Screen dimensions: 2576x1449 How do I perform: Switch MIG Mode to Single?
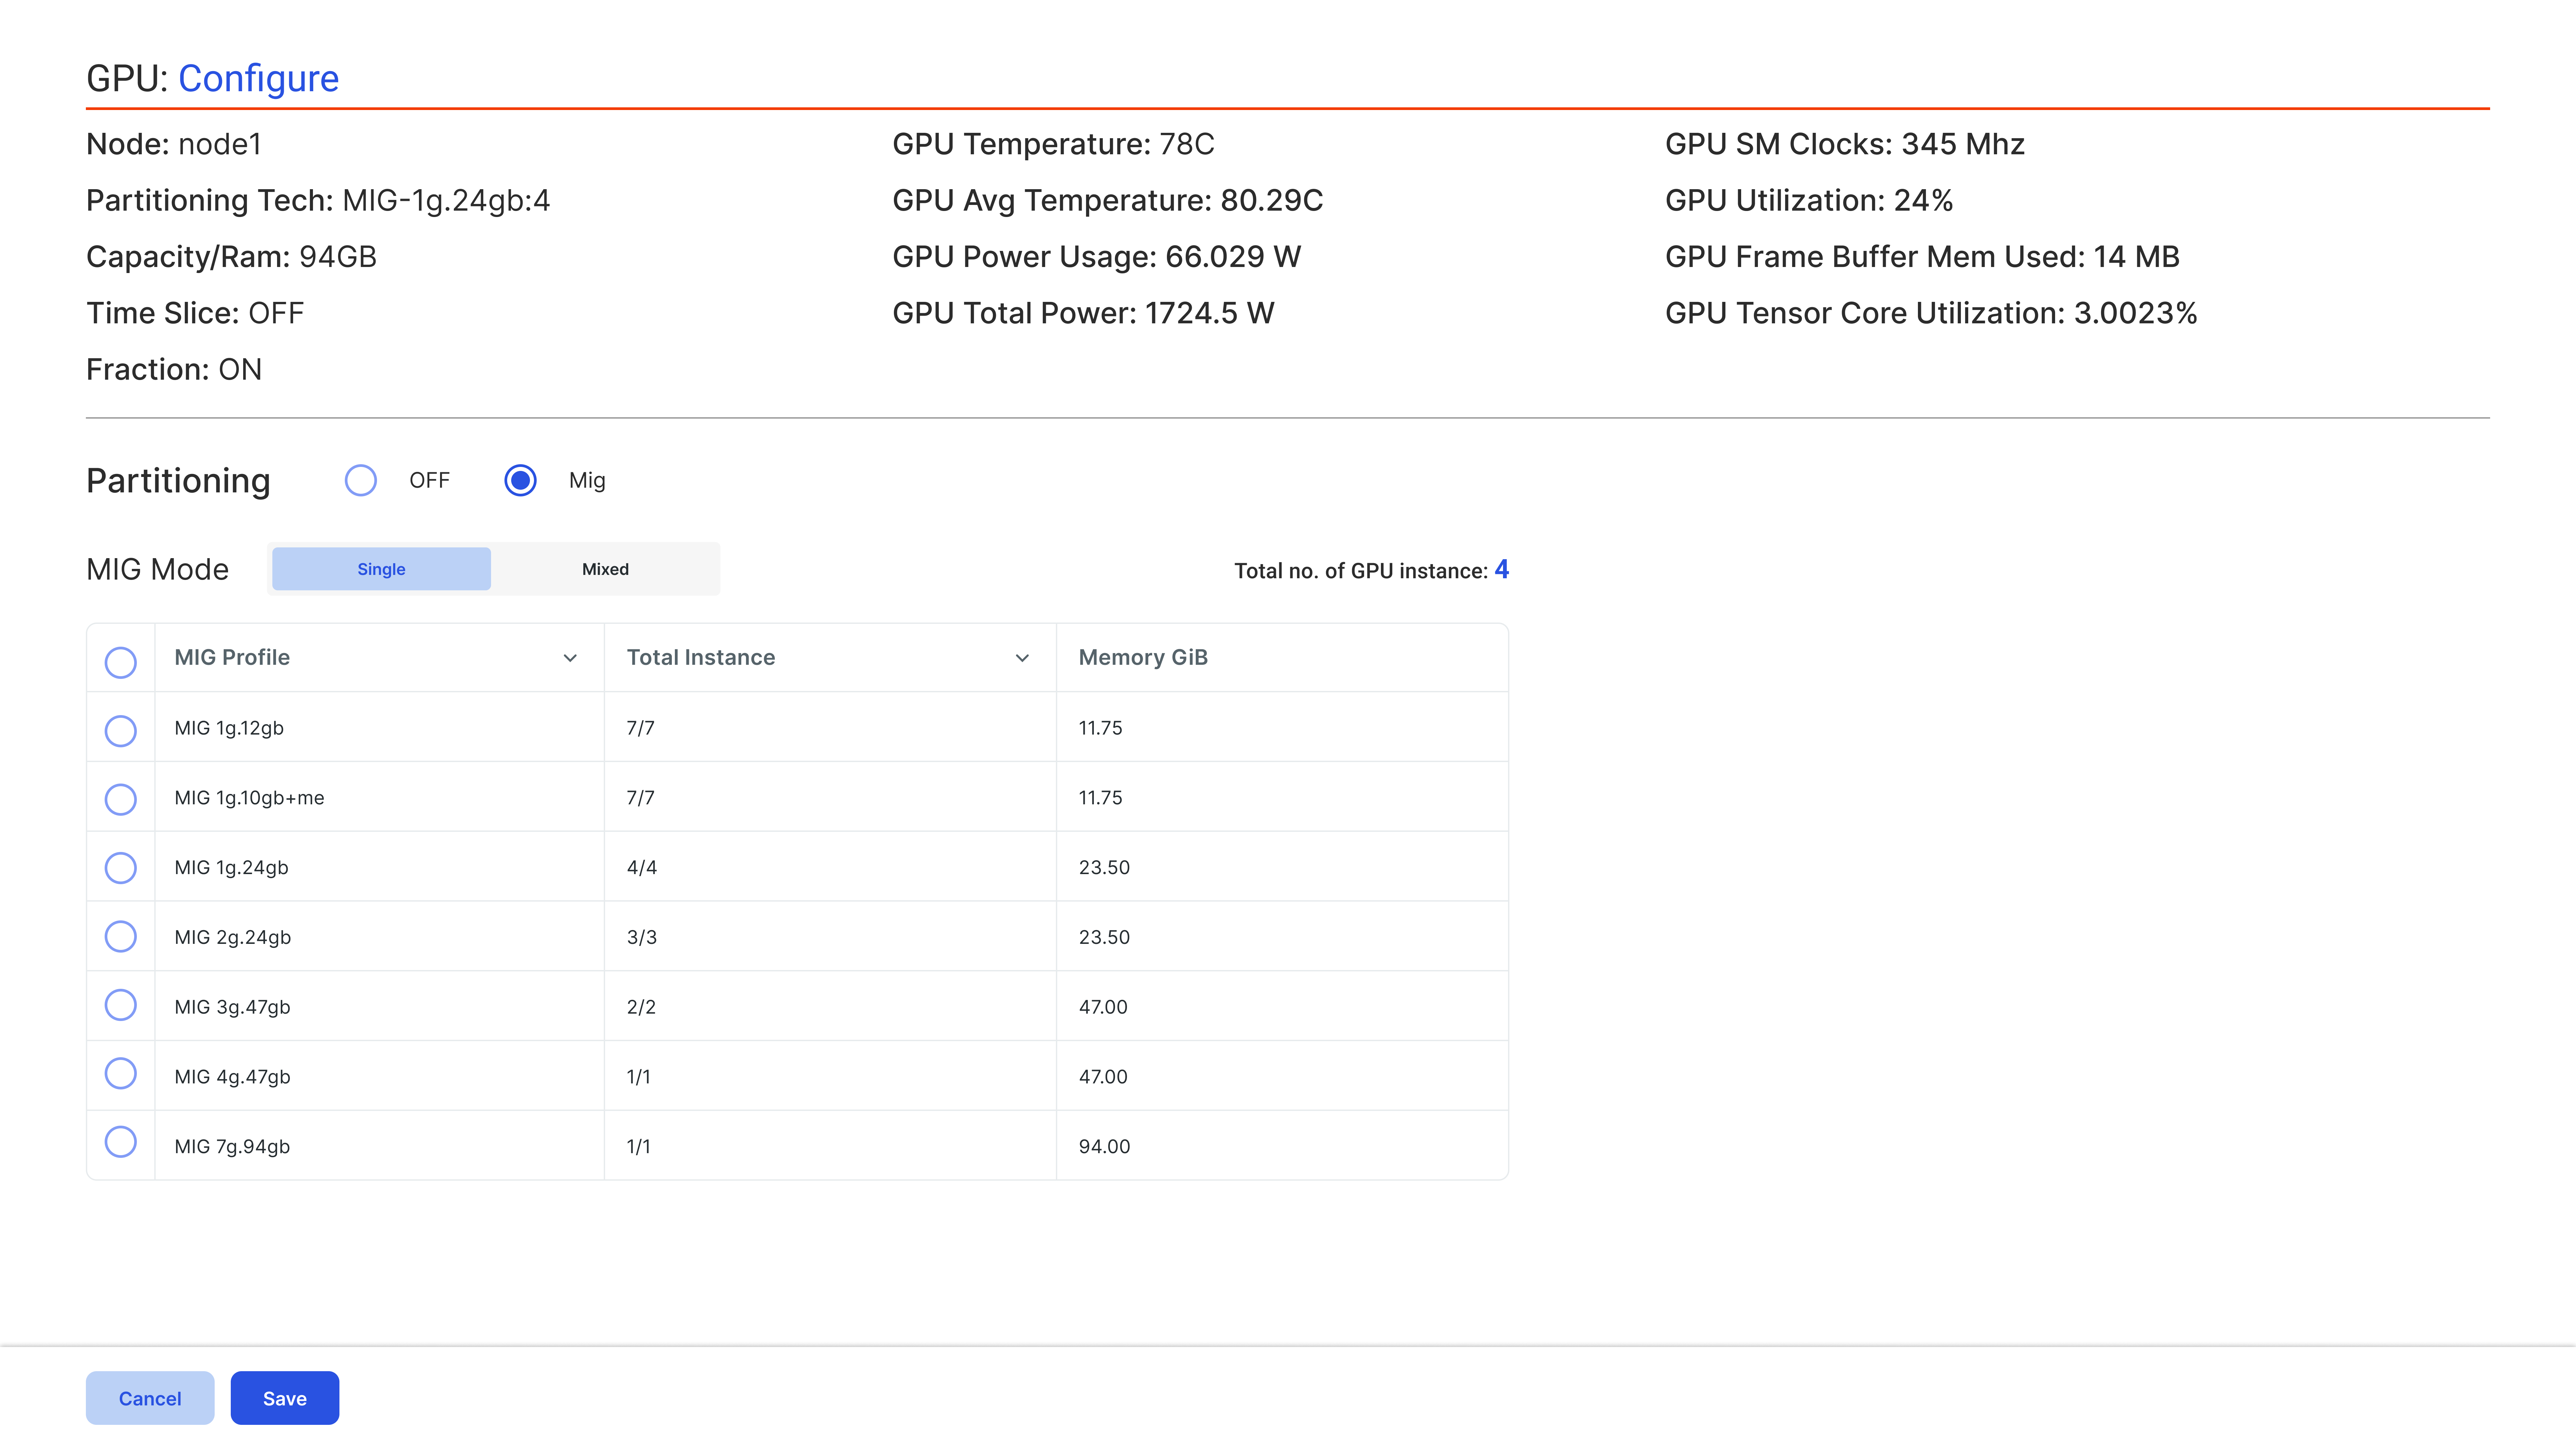click(381, 569)
